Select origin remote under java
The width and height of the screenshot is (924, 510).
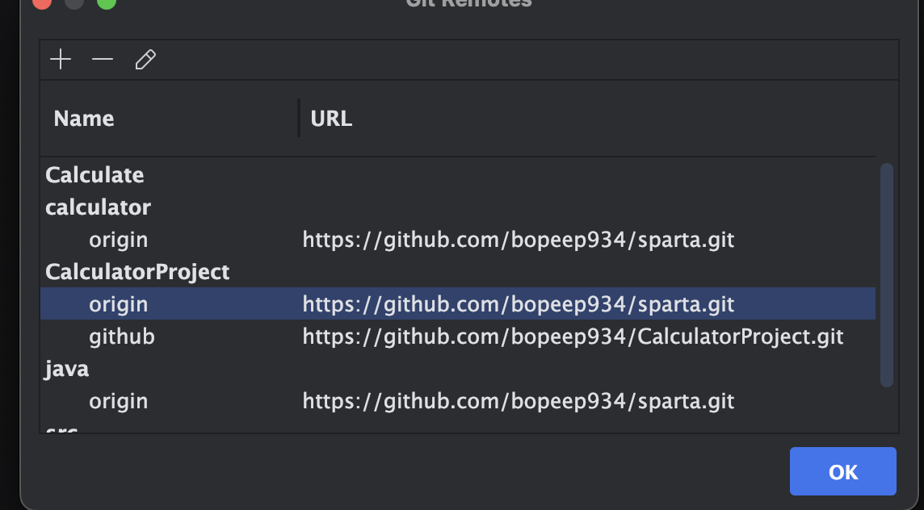pos(119,401)
